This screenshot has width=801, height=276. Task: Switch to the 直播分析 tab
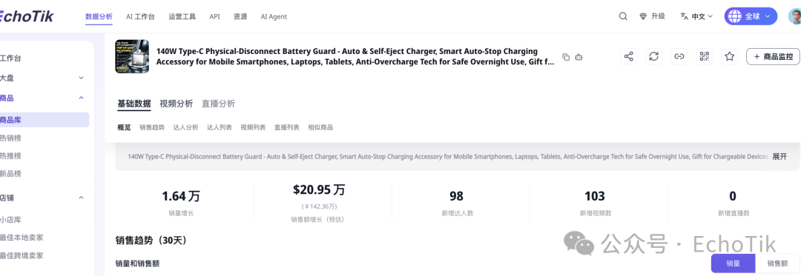pos(218,104)
